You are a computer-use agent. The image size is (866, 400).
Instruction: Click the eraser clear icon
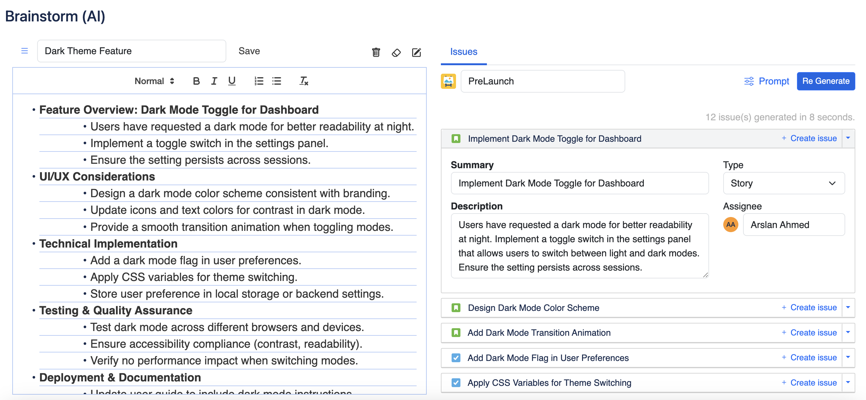[396, 53]
